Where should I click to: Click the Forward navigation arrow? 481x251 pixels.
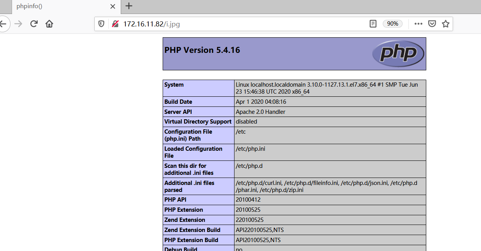(x=18, y=24)
